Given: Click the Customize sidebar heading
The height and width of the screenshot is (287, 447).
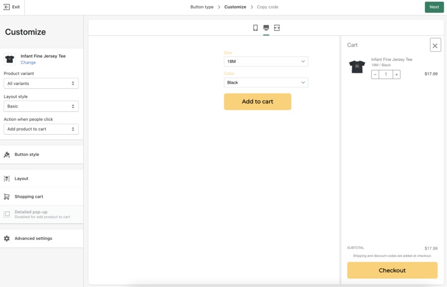Looking at the screenshot, I should [26, 32].
